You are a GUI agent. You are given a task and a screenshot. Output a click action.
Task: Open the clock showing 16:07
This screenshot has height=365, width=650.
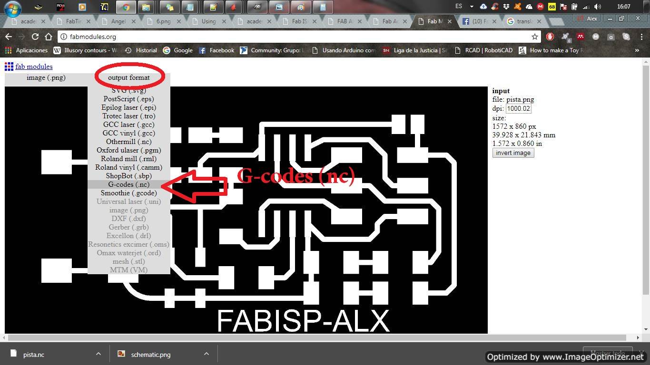623,7
